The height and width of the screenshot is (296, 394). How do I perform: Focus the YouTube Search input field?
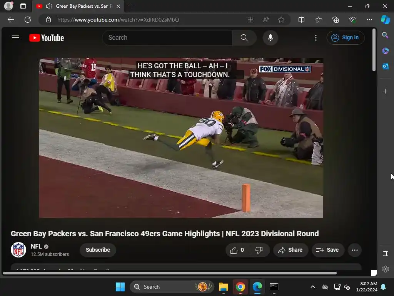(167, 38)
